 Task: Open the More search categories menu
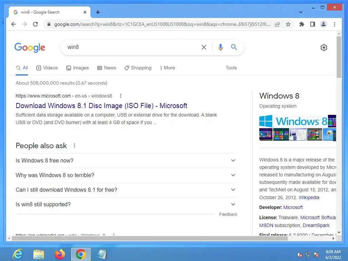pyautogui.click(x=167, y=68)
